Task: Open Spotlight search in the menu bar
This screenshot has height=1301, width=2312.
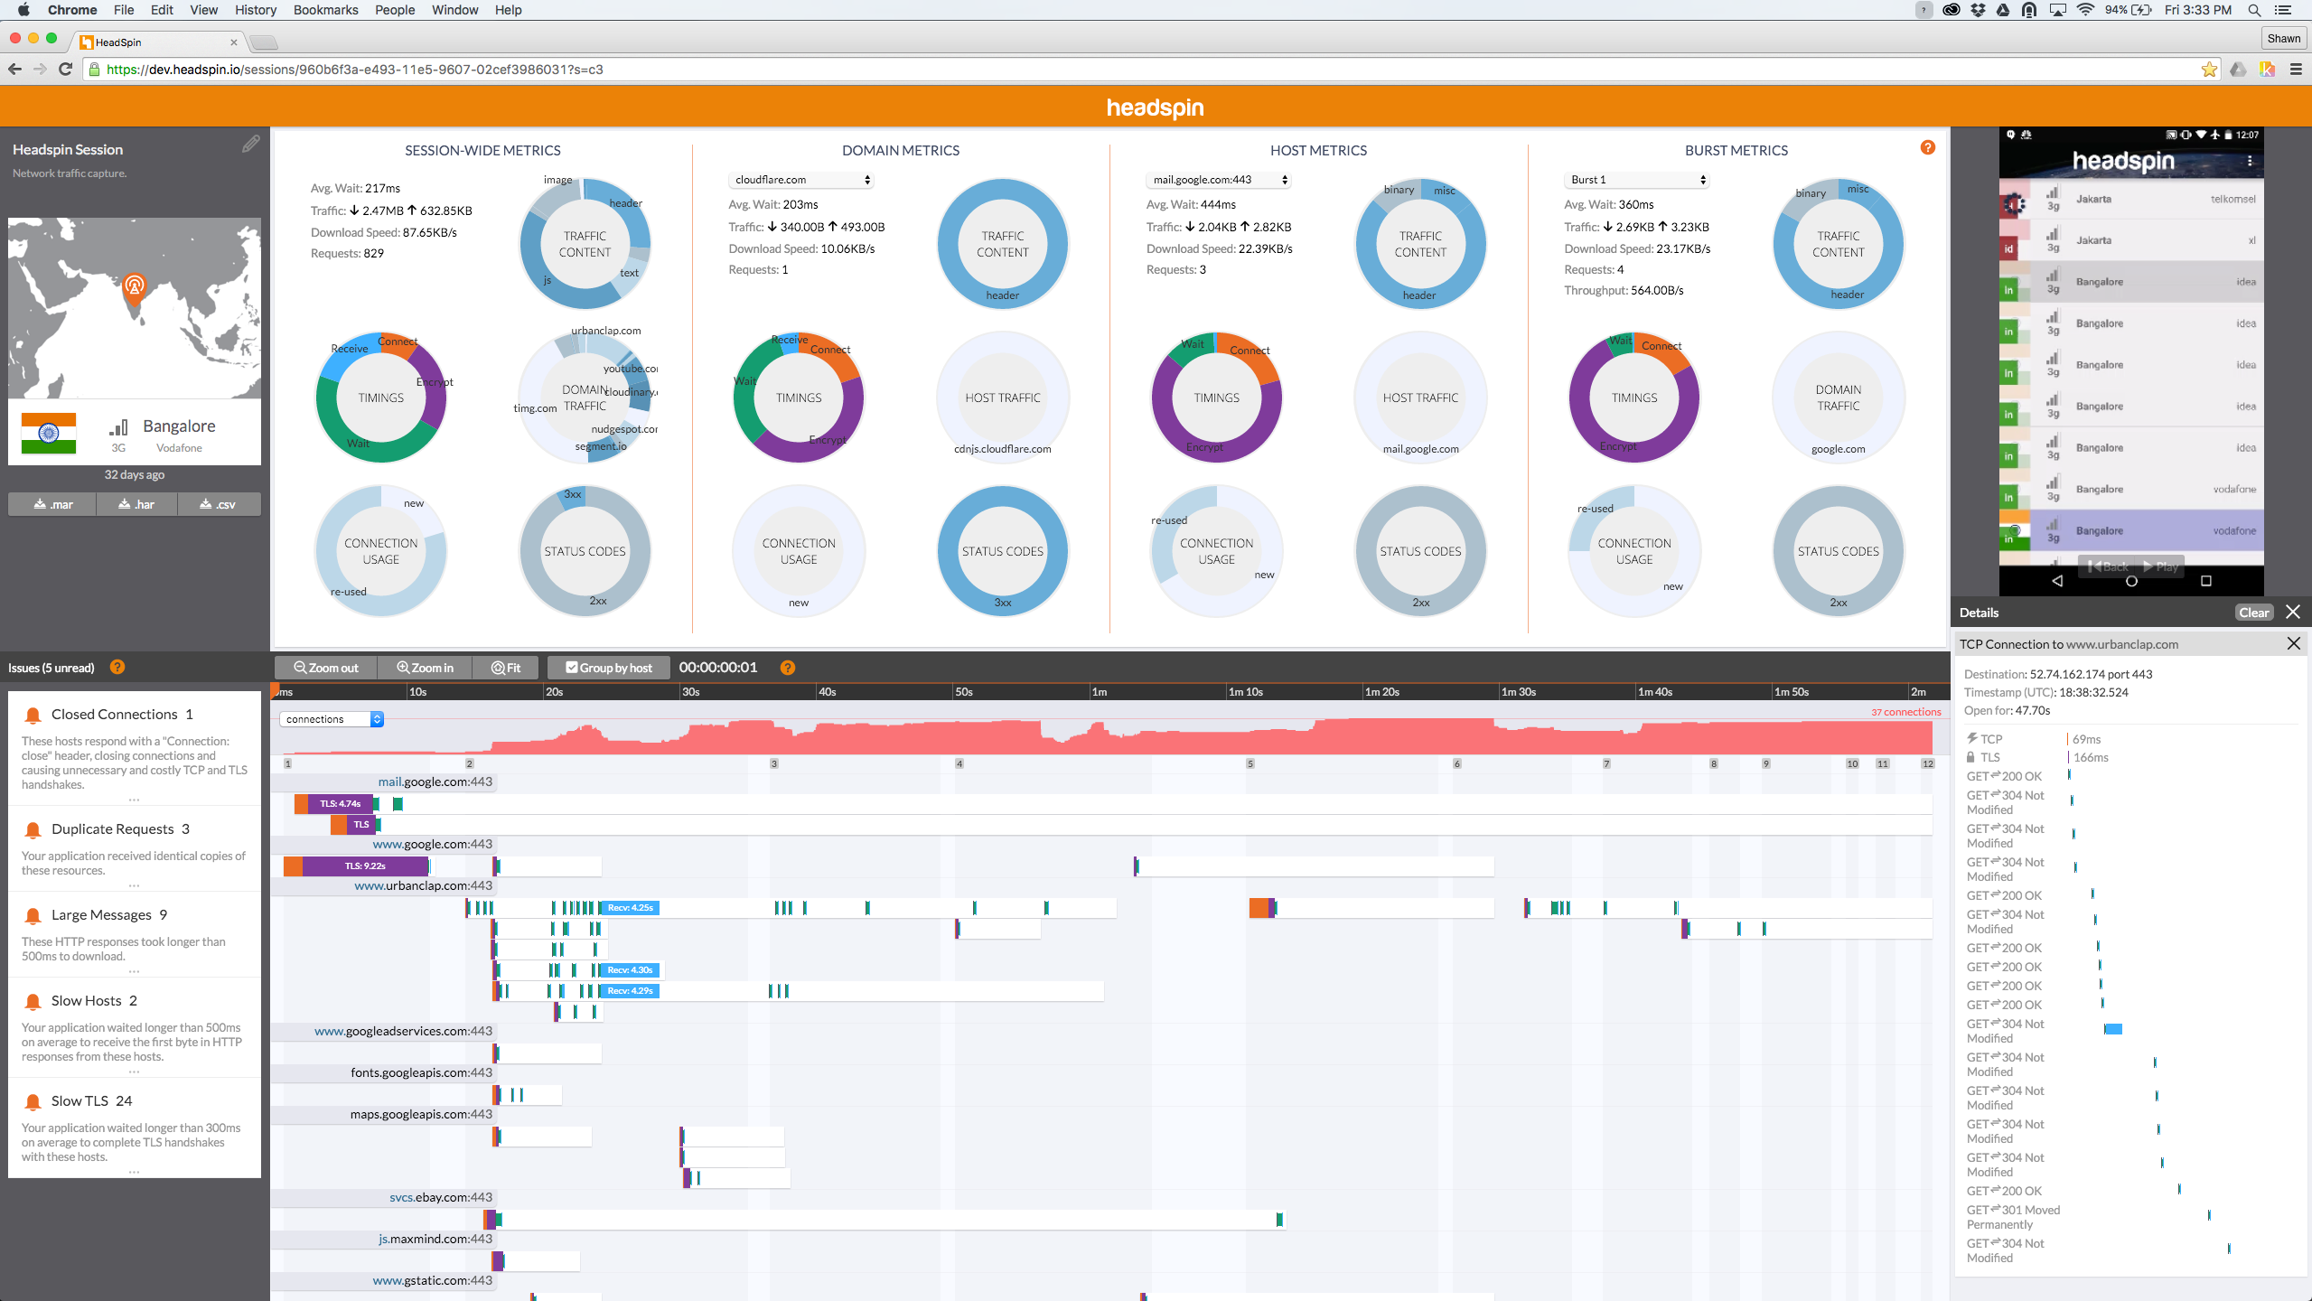Action: point(2254,10)
